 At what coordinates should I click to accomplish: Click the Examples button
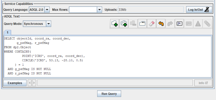tap(15, 83)
